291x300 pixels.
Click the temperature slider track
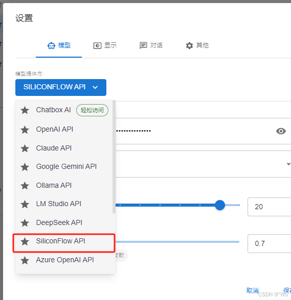(177, 242)
